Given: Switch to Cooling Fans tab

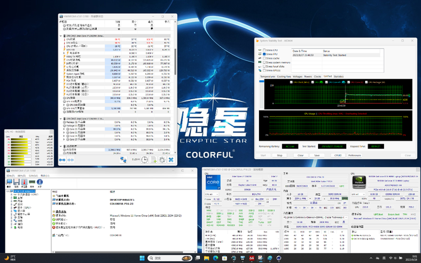Looking at the screenshot, I should point(283,77).
